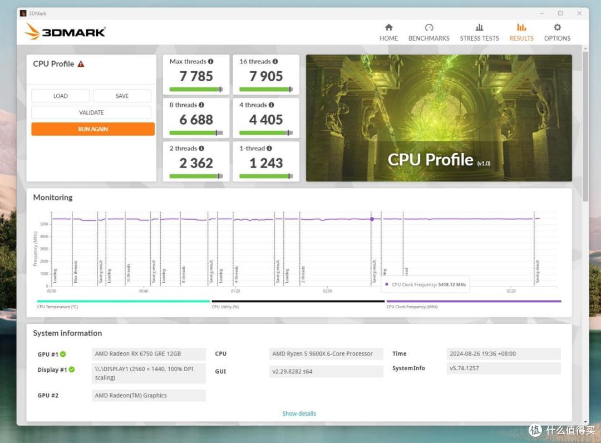Screen dimensions: 601x443
Task: Click the purple data point on the frequency graph
Action: tap(372, 219)
